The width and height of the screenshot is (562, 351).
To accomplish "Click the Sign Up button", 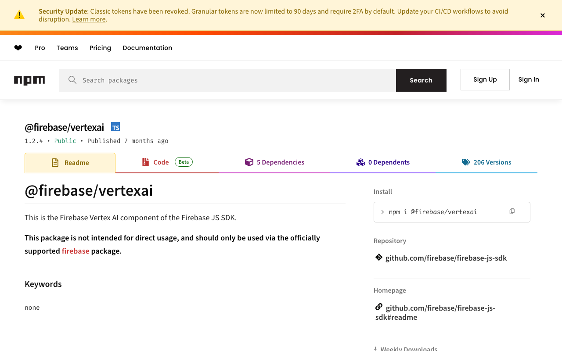I will coord(485,79).
